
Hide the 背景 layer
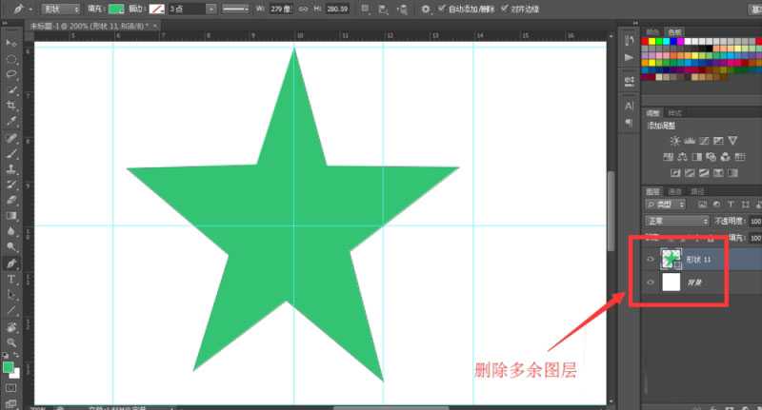point(651,282)
